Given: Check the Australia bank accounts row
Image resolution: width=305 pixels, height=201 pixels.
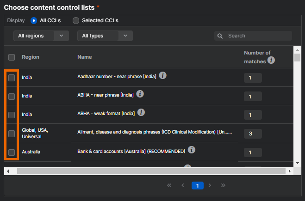Looking at the screenshot, I should pos(12,152).
